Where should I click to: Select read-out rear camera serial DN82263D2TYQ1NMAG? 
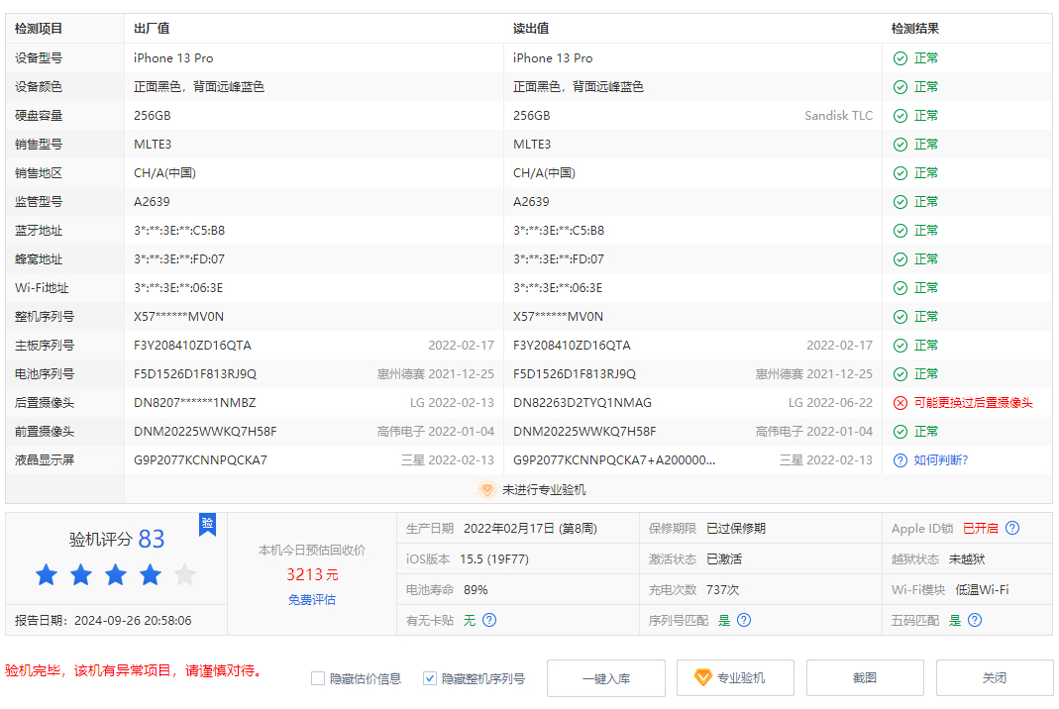tap(582, 402)
